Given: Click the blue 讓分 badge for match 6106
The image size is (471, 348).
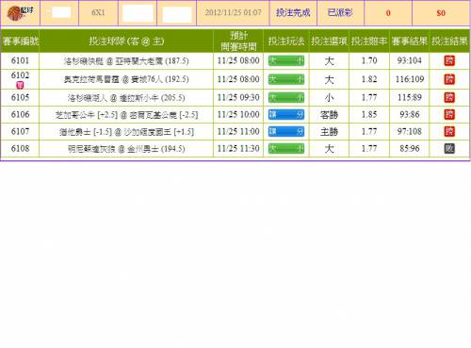Looking at the screenshot, I should click(286, 114).
